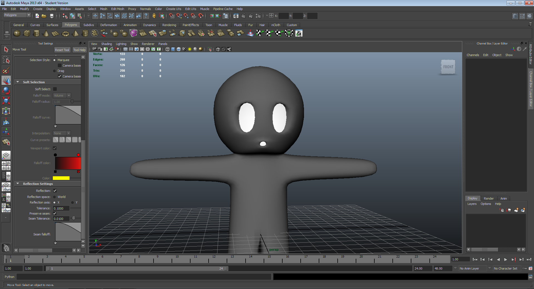Select the arrow Select tool
Image resolution: width=534 pixels, height=289 pixels.
[x=6, y=49]
